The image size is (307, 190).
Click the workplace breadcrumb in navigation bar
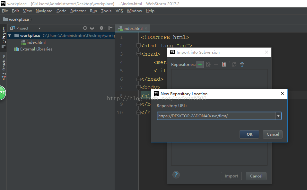pyautogui.click(x=19, y=19)
